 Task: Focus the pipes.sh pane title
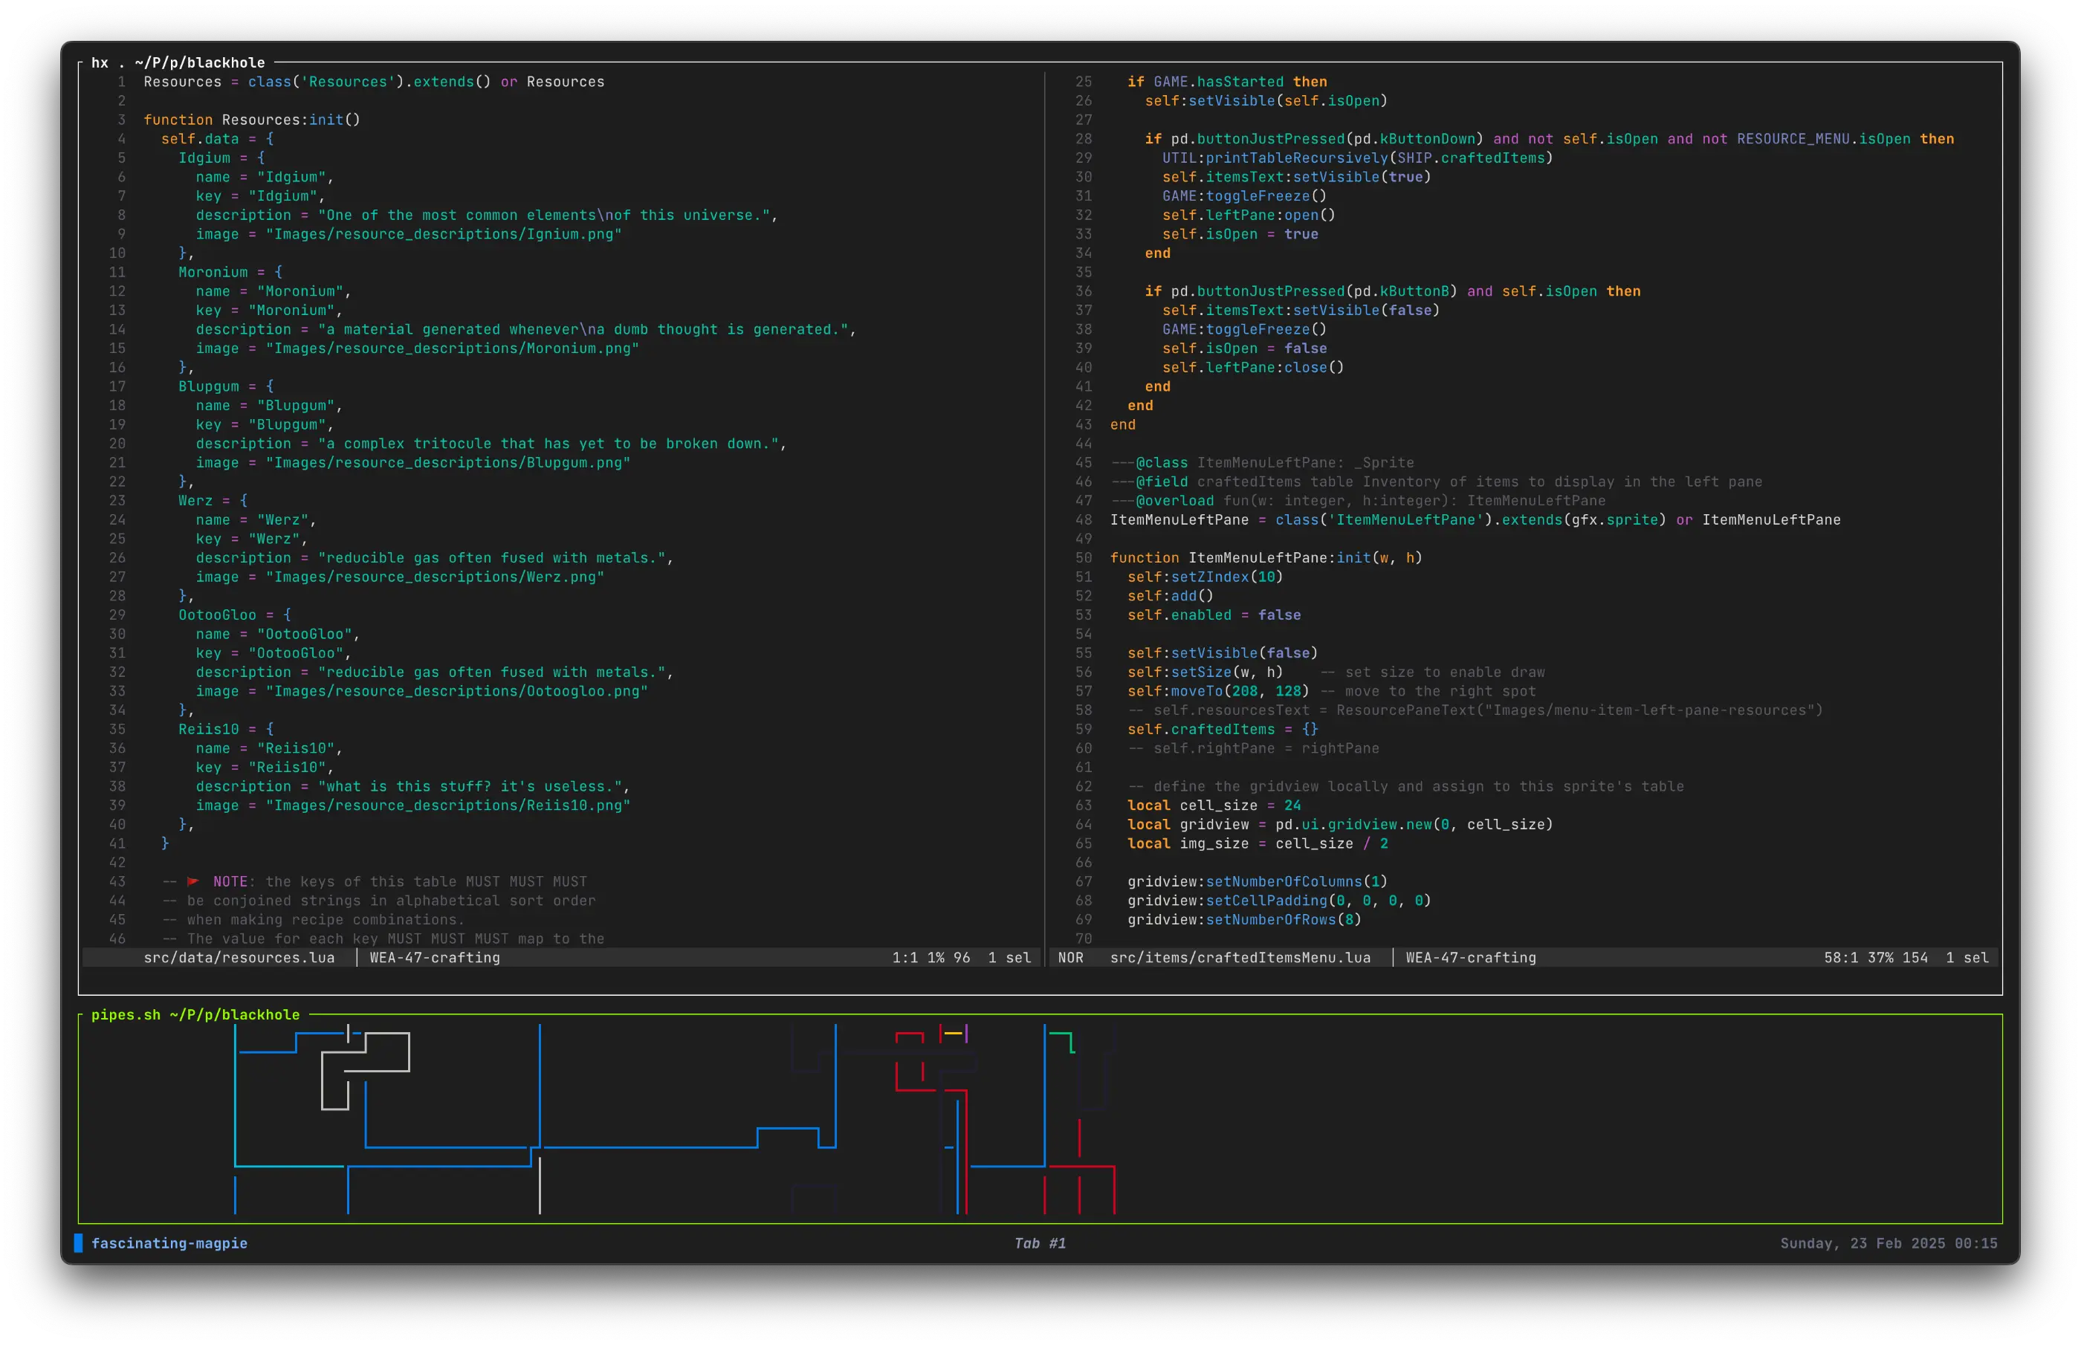195,1014
